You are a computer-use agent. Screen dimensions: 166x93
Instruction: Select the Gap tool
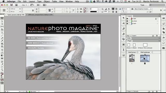coord(2,26)
